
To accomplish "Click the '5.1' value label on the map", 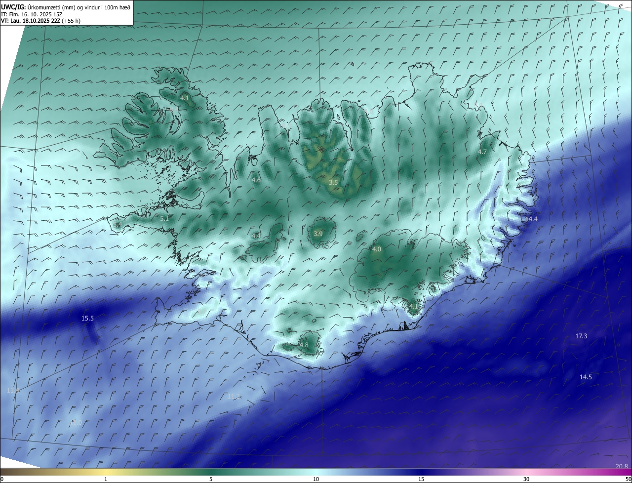I will coord(165,218).
